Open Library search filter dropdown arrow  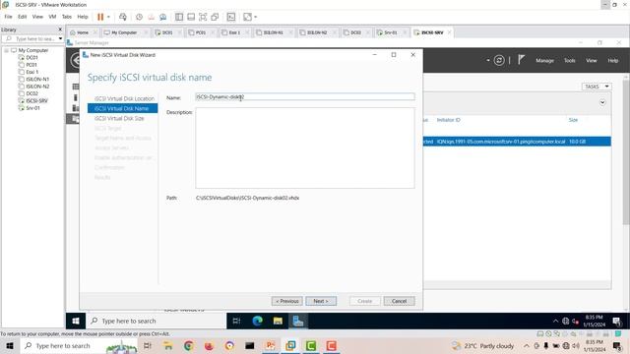point(60,39)
